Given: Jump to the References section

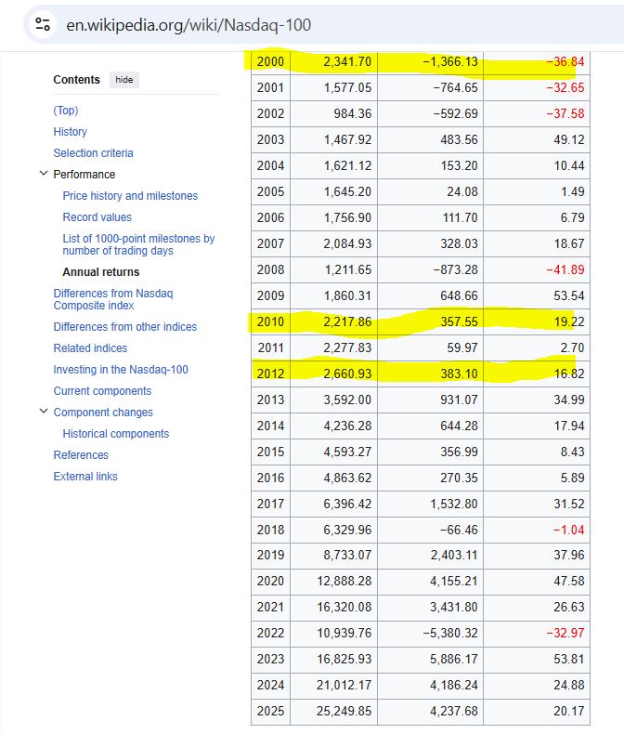Looking at the screenshot, I should click(81, 455).
